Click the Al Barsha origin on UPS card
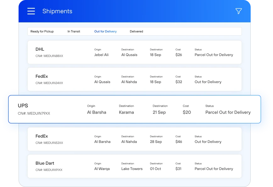 (x=97, y=112)
